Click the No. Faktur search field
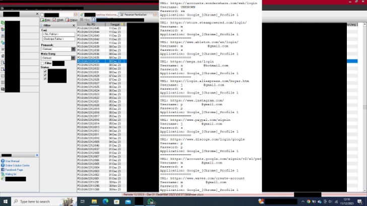 58,34
